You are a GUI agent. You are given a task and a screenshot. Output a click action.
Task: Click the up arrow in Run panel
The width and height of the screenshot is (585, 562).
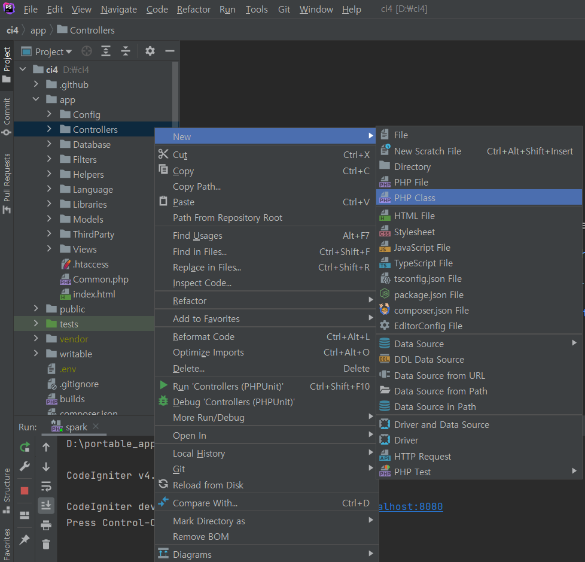(46, 447)
